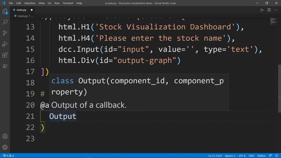
Task: Place cursor after Output on line 21
Action: (x=77, y=116)
